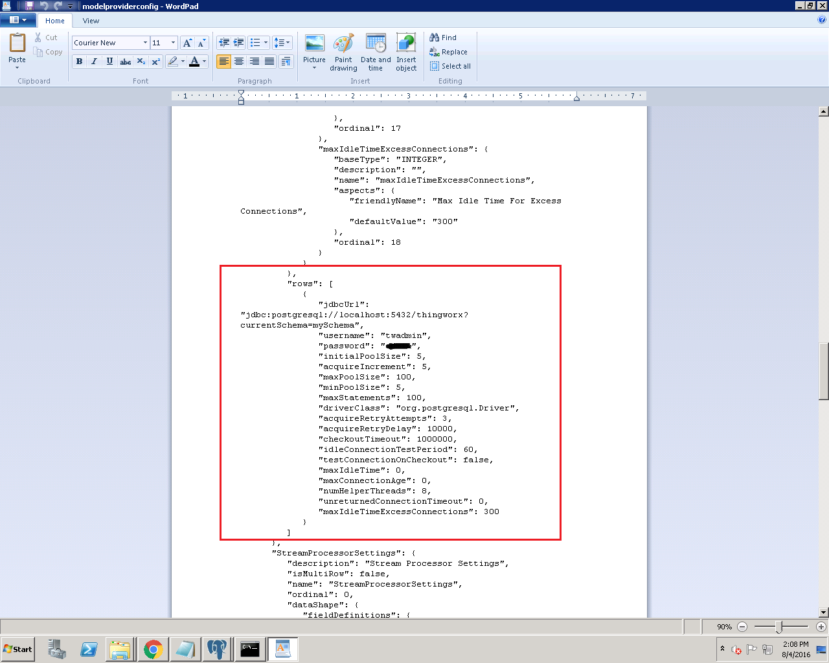Viewport: 829px width, 663px height.
Task: Click the "driverClass" line in the document
Action: [x=418, y=408]
